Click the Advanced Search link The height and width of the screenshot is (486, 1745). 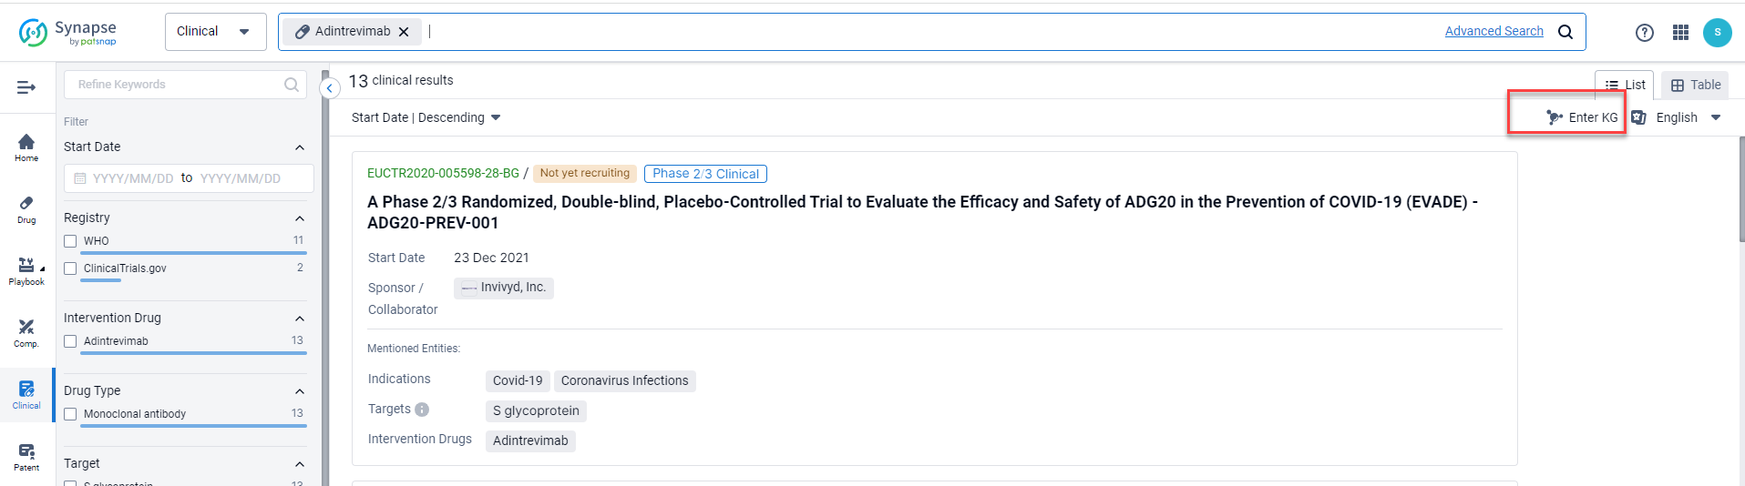click(1494, 31)
